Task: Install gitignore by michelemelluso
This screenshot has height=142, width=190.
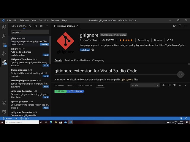Action: point(46,55)
